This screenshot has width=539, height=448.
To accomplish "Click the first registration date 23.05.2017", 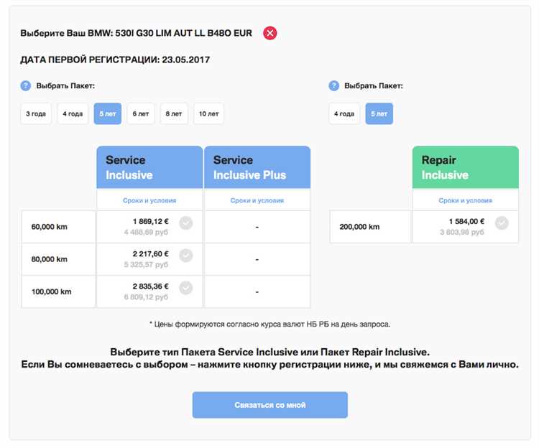I will click(185, 60).
